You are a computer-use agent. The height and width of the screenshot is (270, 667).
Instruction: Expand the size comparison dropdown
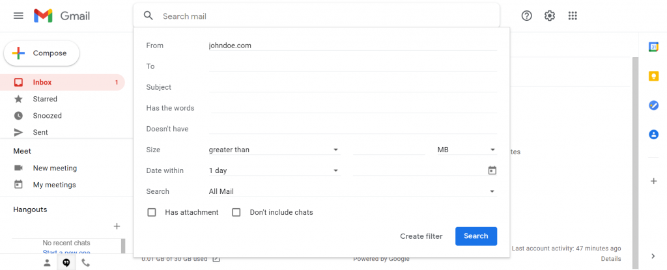(274, 150)
